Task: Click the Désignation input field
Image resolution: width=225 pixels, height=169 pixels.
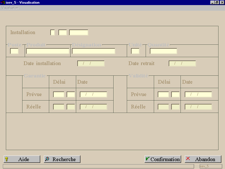Action: point(94,51)
